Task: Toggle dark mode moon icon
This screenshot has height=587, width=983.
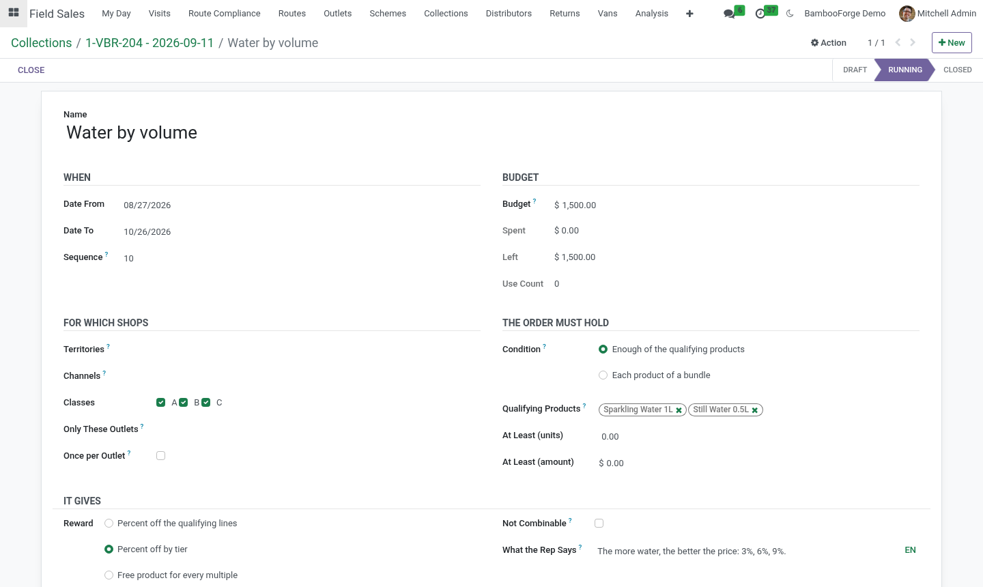Action: [790, 14]
